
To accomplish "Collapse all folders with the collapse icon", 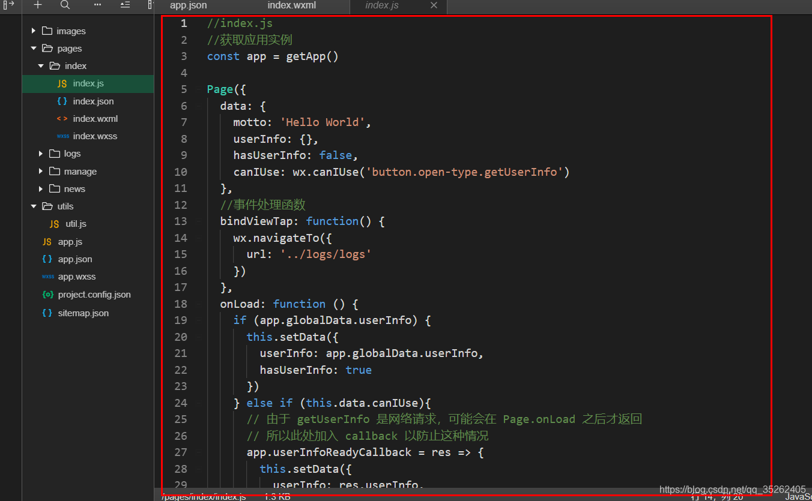I will (125, 5).
